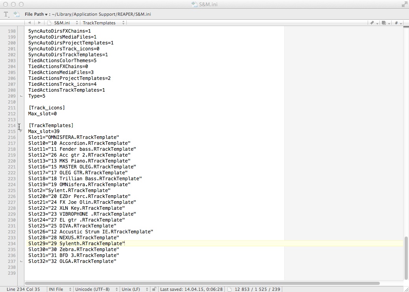Click the horizontal scrollbar thumb
409x292 pixels.
[202, 283]
